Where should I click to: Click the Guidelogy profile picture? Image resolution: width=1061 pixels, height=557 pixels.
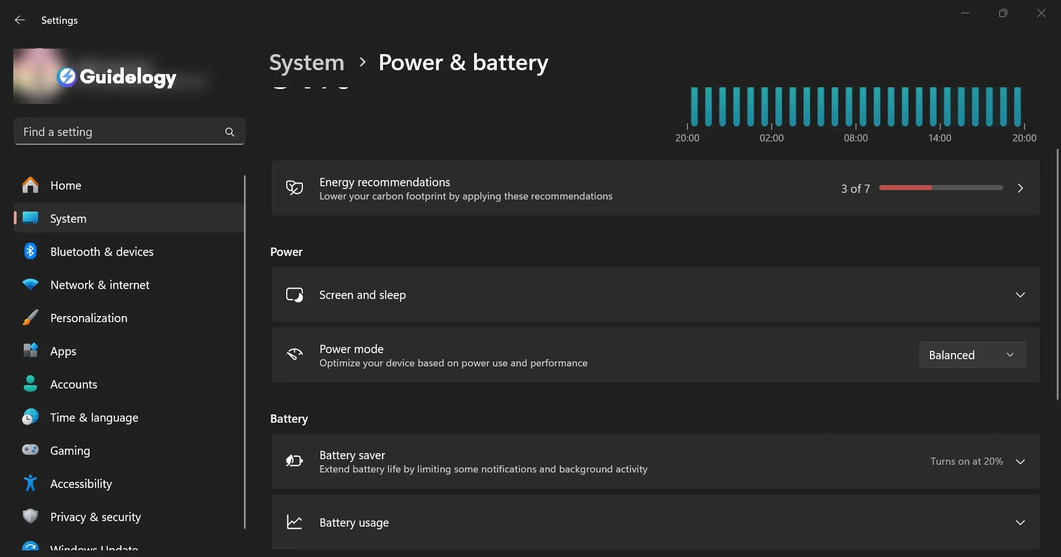pos(40,76)
